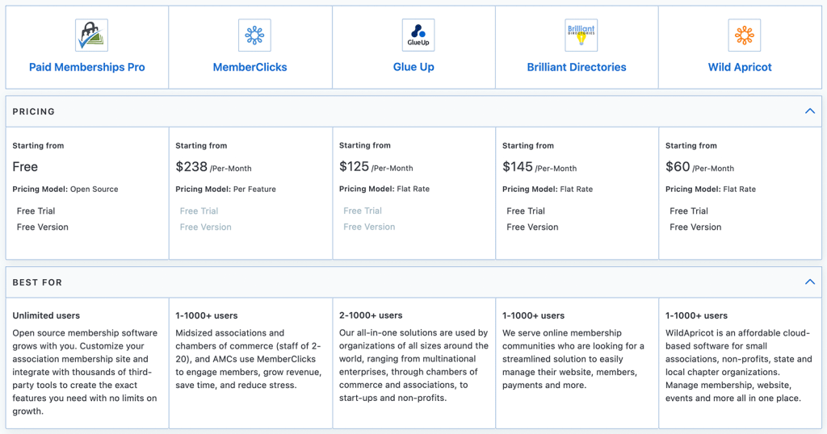The image size is (827, 434).
Task: Click 'Starting from' label above $145
Action: point(528,145)
